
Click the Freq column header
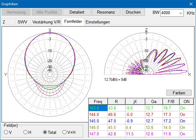(x=98, y=101)
